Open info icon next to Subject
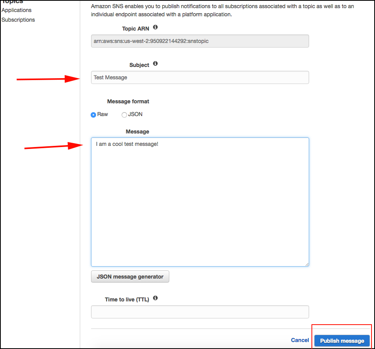375x349 pixels. (x=155, y=63)
